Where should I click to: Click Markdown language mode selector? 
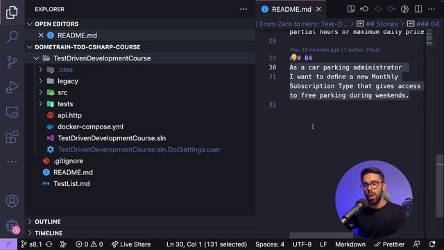(350, 244)
